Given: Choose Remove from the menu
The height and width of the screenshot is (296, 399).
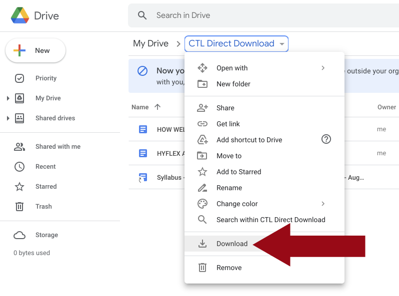Looking at the screenshot, I should 264,268.
